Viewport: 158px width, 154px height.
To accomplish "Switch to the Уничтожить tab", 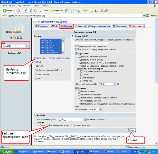I will coord(136,26).
